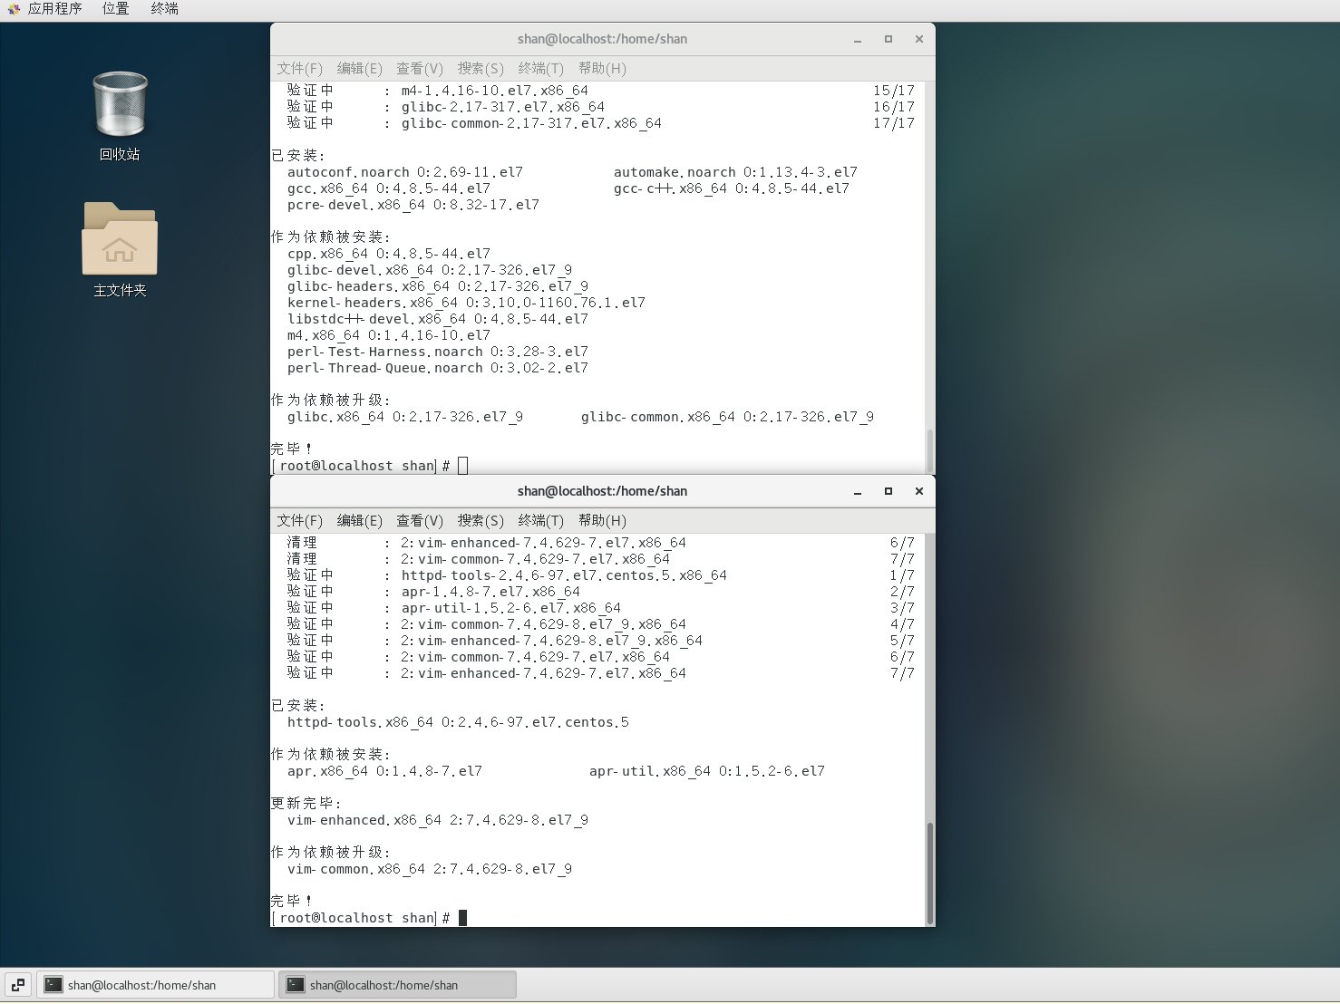The height and width of the screenshot is (1004, 1340).
Task: Click the upper terminal root prompt line
Action: click(x=370, y=466)
